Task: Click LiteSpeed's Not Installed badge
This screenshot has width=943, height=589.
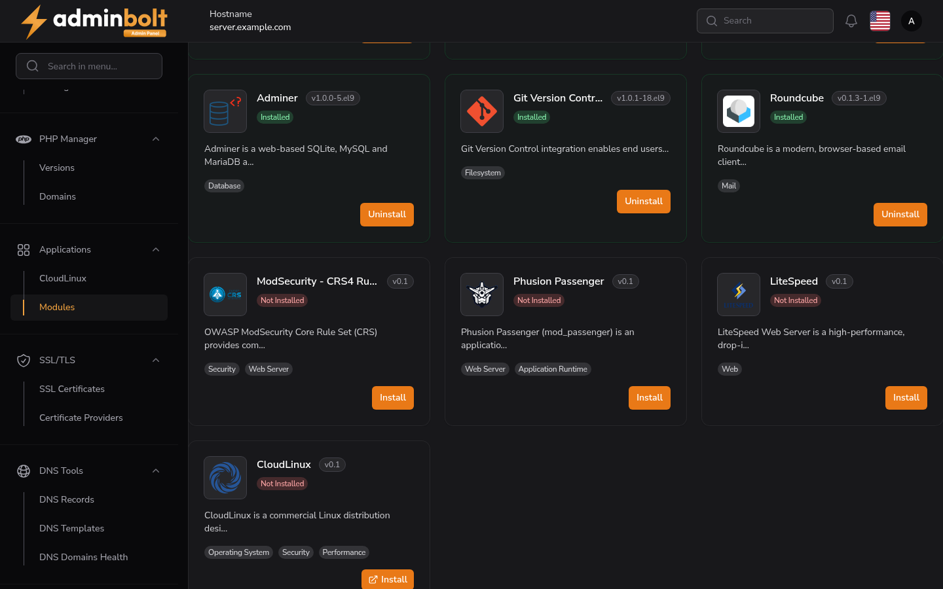Action: [x=796, y=300]
